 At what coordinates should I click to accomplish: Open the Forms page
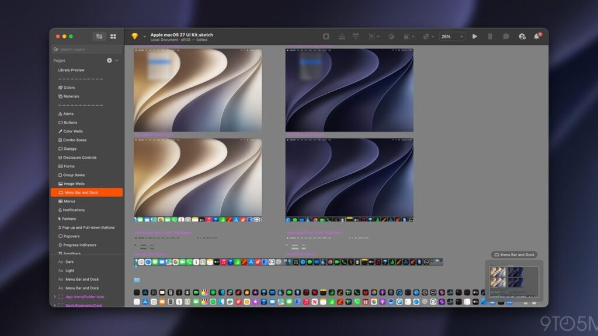[x=67, y=166]
